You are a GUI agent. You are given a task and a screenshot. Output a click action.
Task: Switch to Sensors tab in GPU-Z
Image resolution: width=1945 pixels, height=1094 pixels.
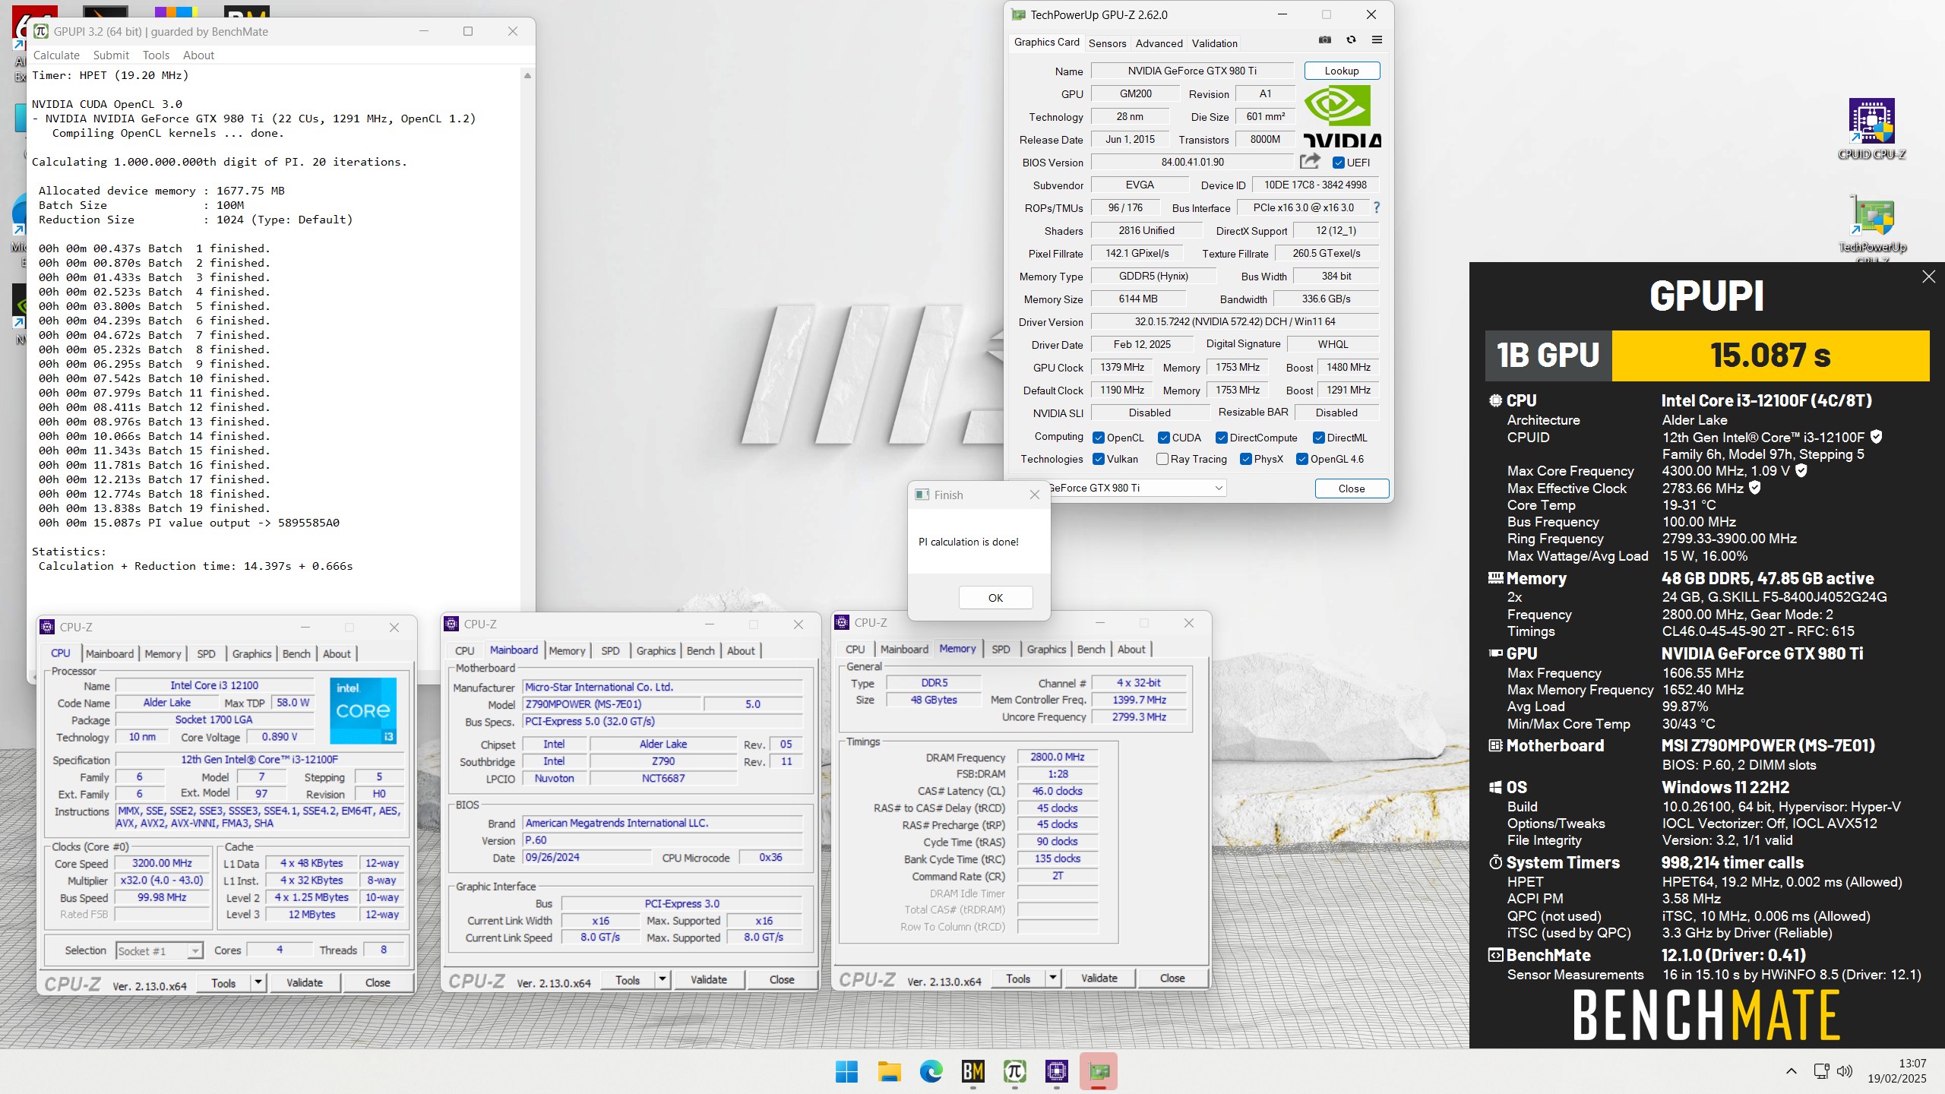(1107, 43)
